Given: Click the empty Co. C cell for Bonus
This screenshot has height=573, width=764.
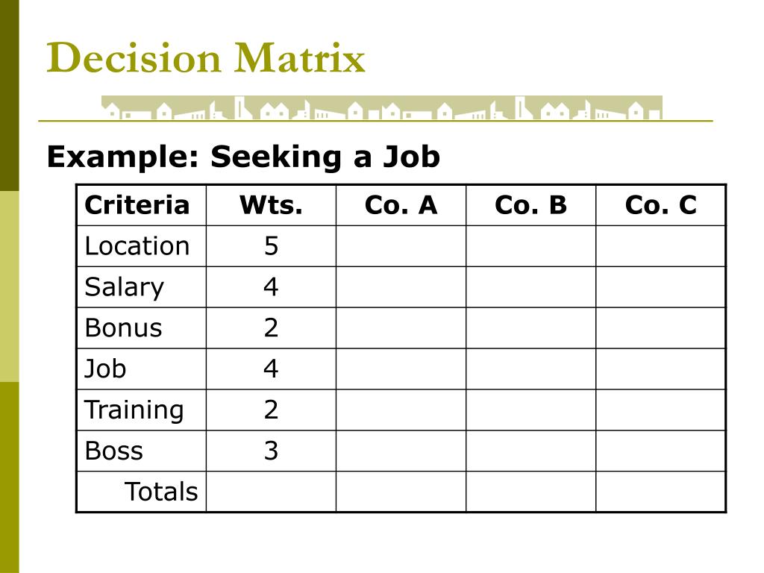Looking at the screenshot, I should coord(661,328).
